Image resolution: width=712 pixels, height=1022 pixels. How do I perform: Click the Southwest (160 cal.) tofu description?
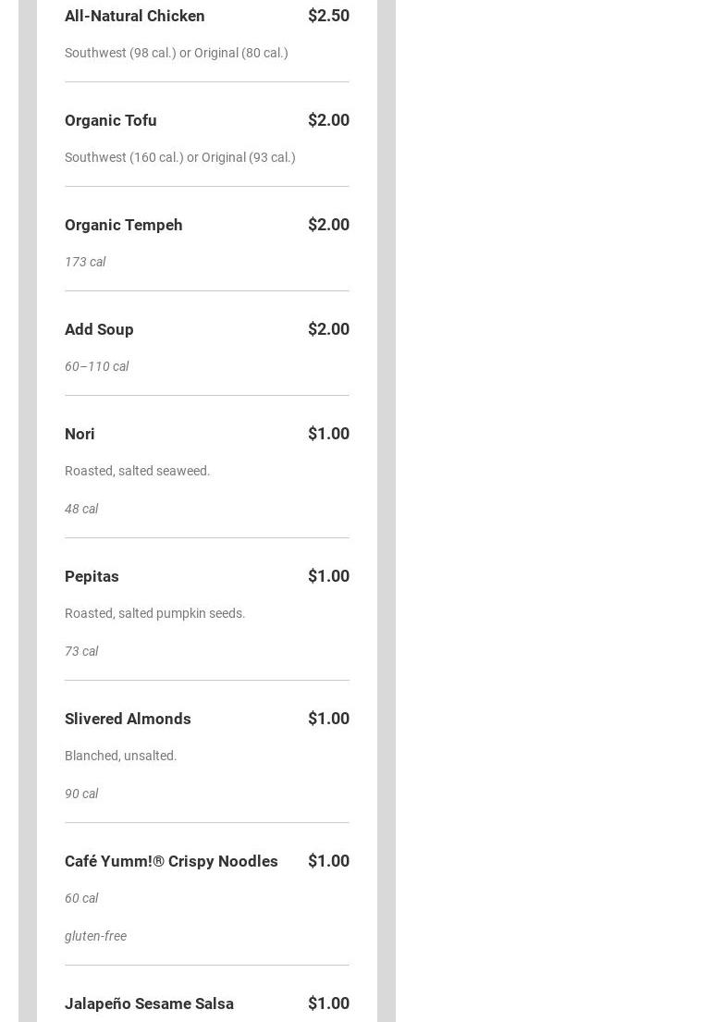click(180, 157)
